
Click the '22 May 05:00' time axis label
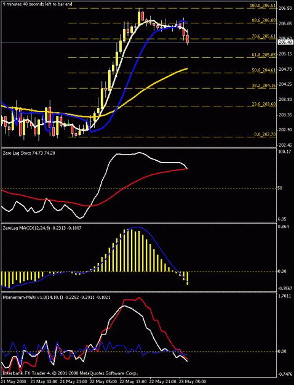coord(103,382)
